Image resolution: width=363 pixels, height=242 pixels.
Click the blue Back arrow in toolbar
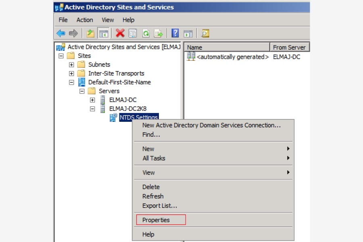click(x=61, y=33)
